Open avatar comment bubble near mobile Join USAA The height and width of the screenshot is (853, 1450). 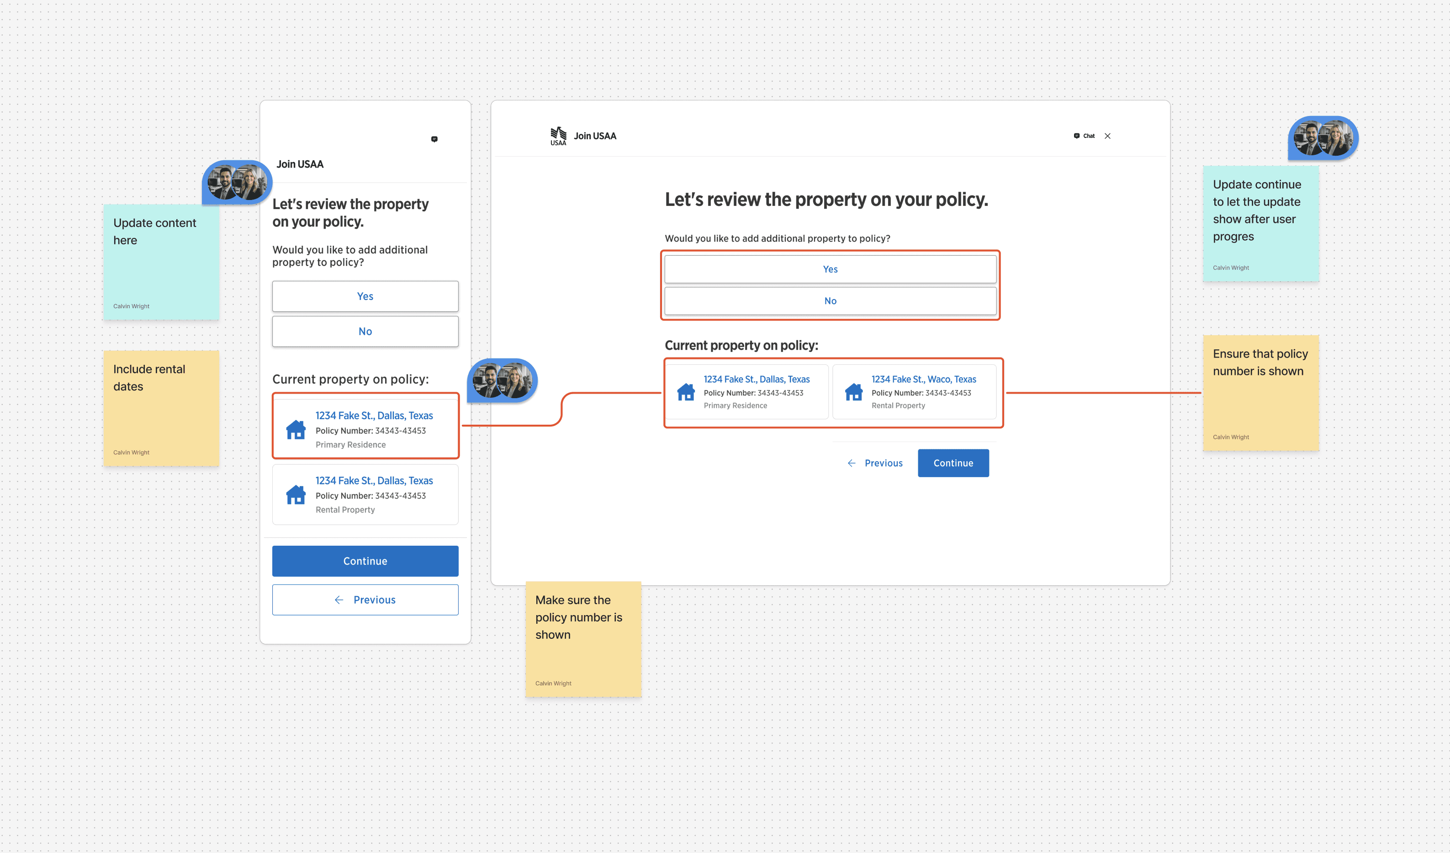237,182
